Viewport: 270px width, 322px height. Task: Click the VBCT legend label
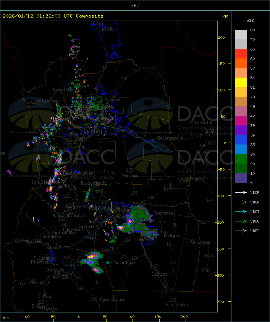pyautogui.click(x=255, y=212)
